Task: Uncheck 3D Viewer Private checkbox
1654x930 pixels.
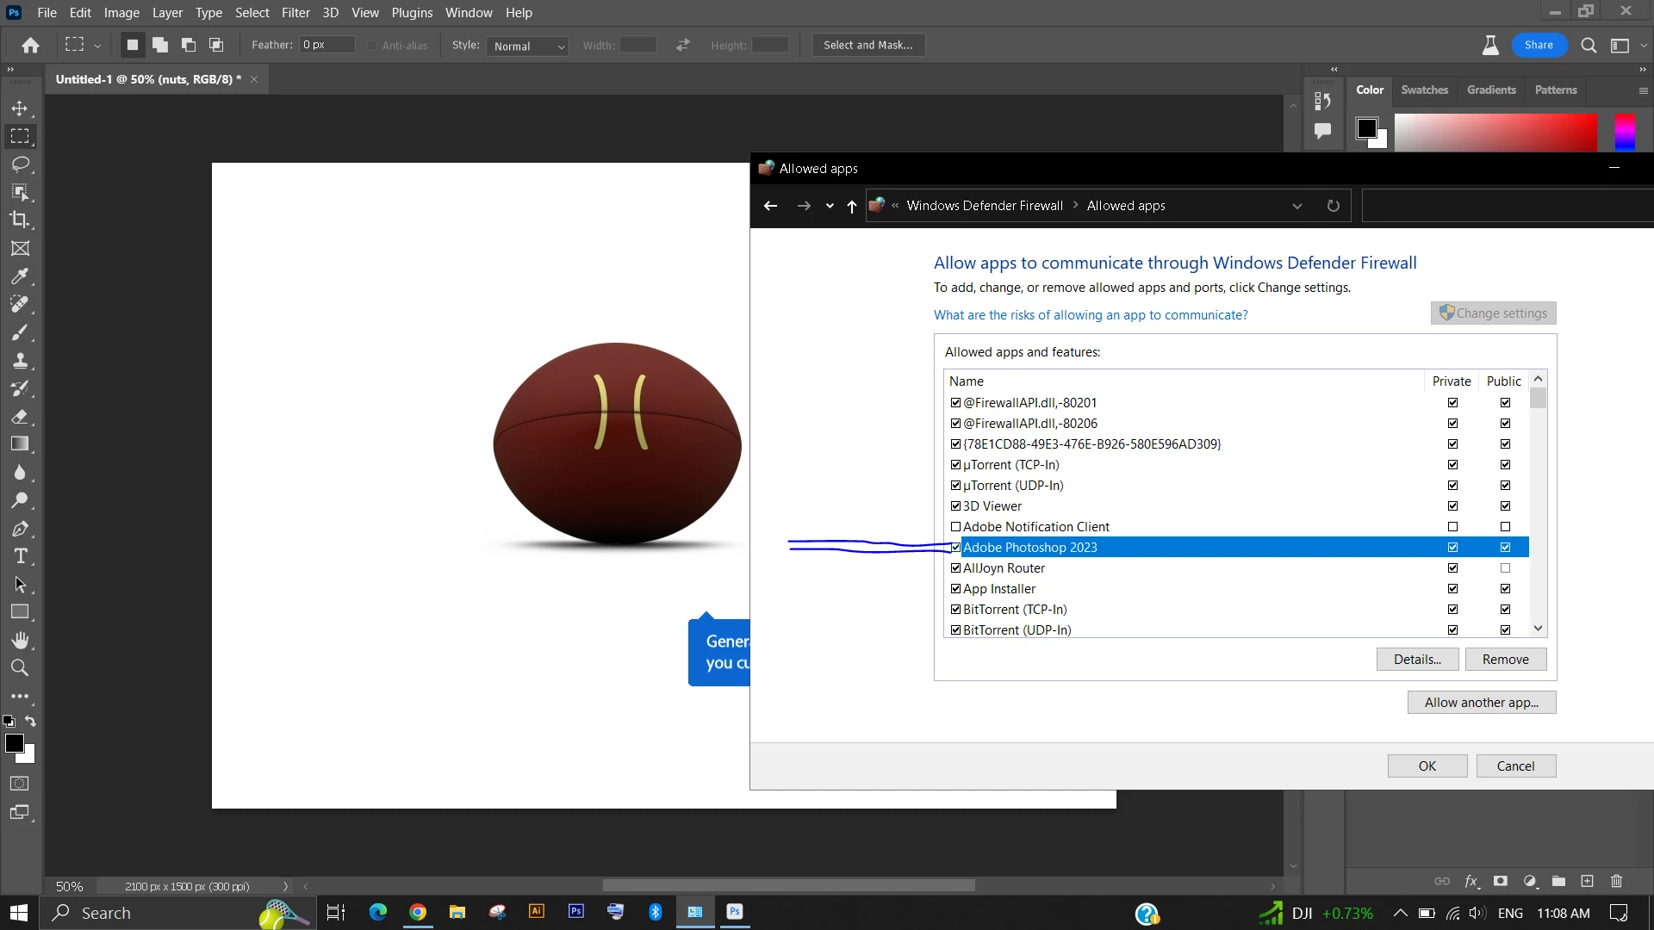Action: tap(1452, 506)
